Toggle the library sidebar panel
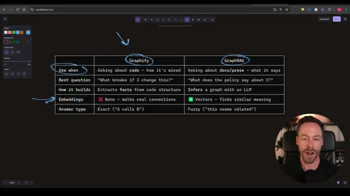Image resolution: width=350 pixels, height=196 pixels. point(345,19)
